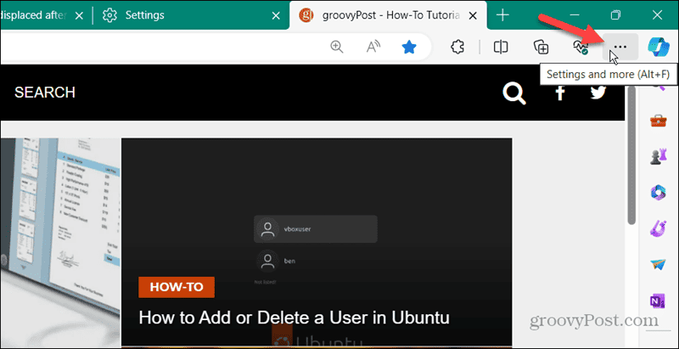679x349 pixels.
Task: Open groovyPost Facebook icon
Action: tap(560, 93)
